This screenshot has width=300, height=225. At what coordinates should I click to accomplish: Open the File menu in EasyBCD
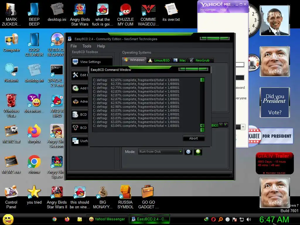[74, 46]
